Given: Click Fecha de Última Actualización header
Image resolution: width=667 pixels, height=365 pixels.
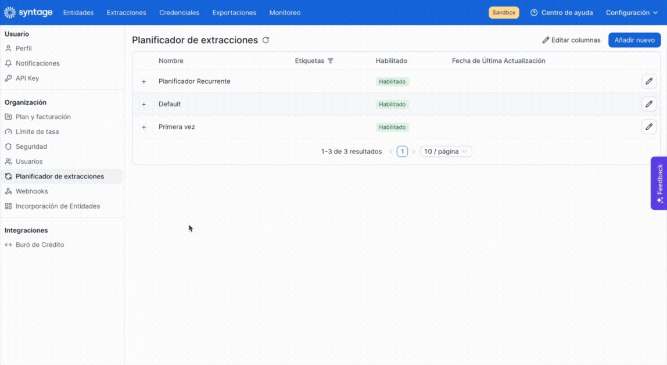Looking at the screenshot, I should [x=499, y=61].
